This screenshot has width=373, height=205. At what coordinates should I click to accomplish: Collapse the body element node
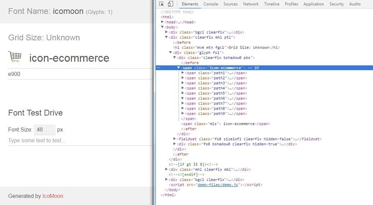[x=162, y=27]
